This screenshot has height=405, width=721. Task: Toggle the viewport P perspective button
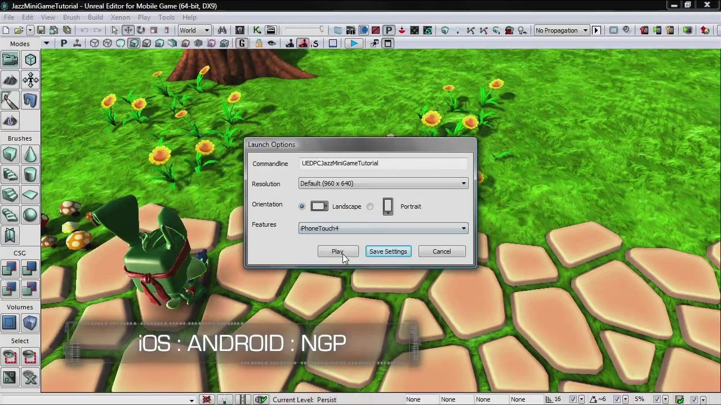64,44
